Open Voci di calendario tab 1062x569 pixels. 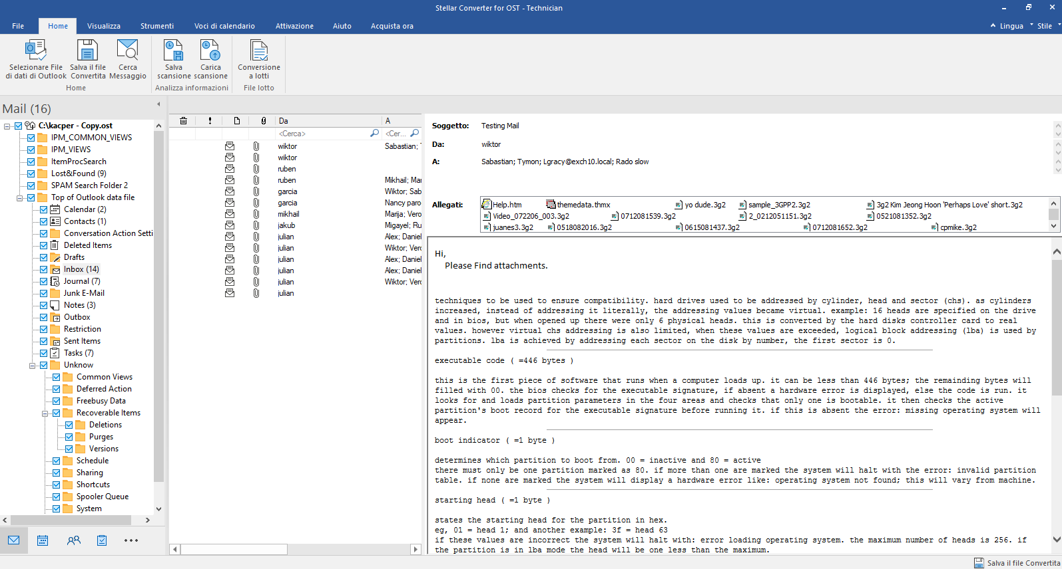point(224,26)
